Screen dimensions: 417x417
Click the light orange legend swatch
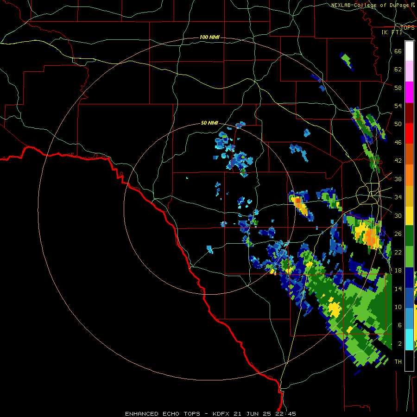click(409, 175)
